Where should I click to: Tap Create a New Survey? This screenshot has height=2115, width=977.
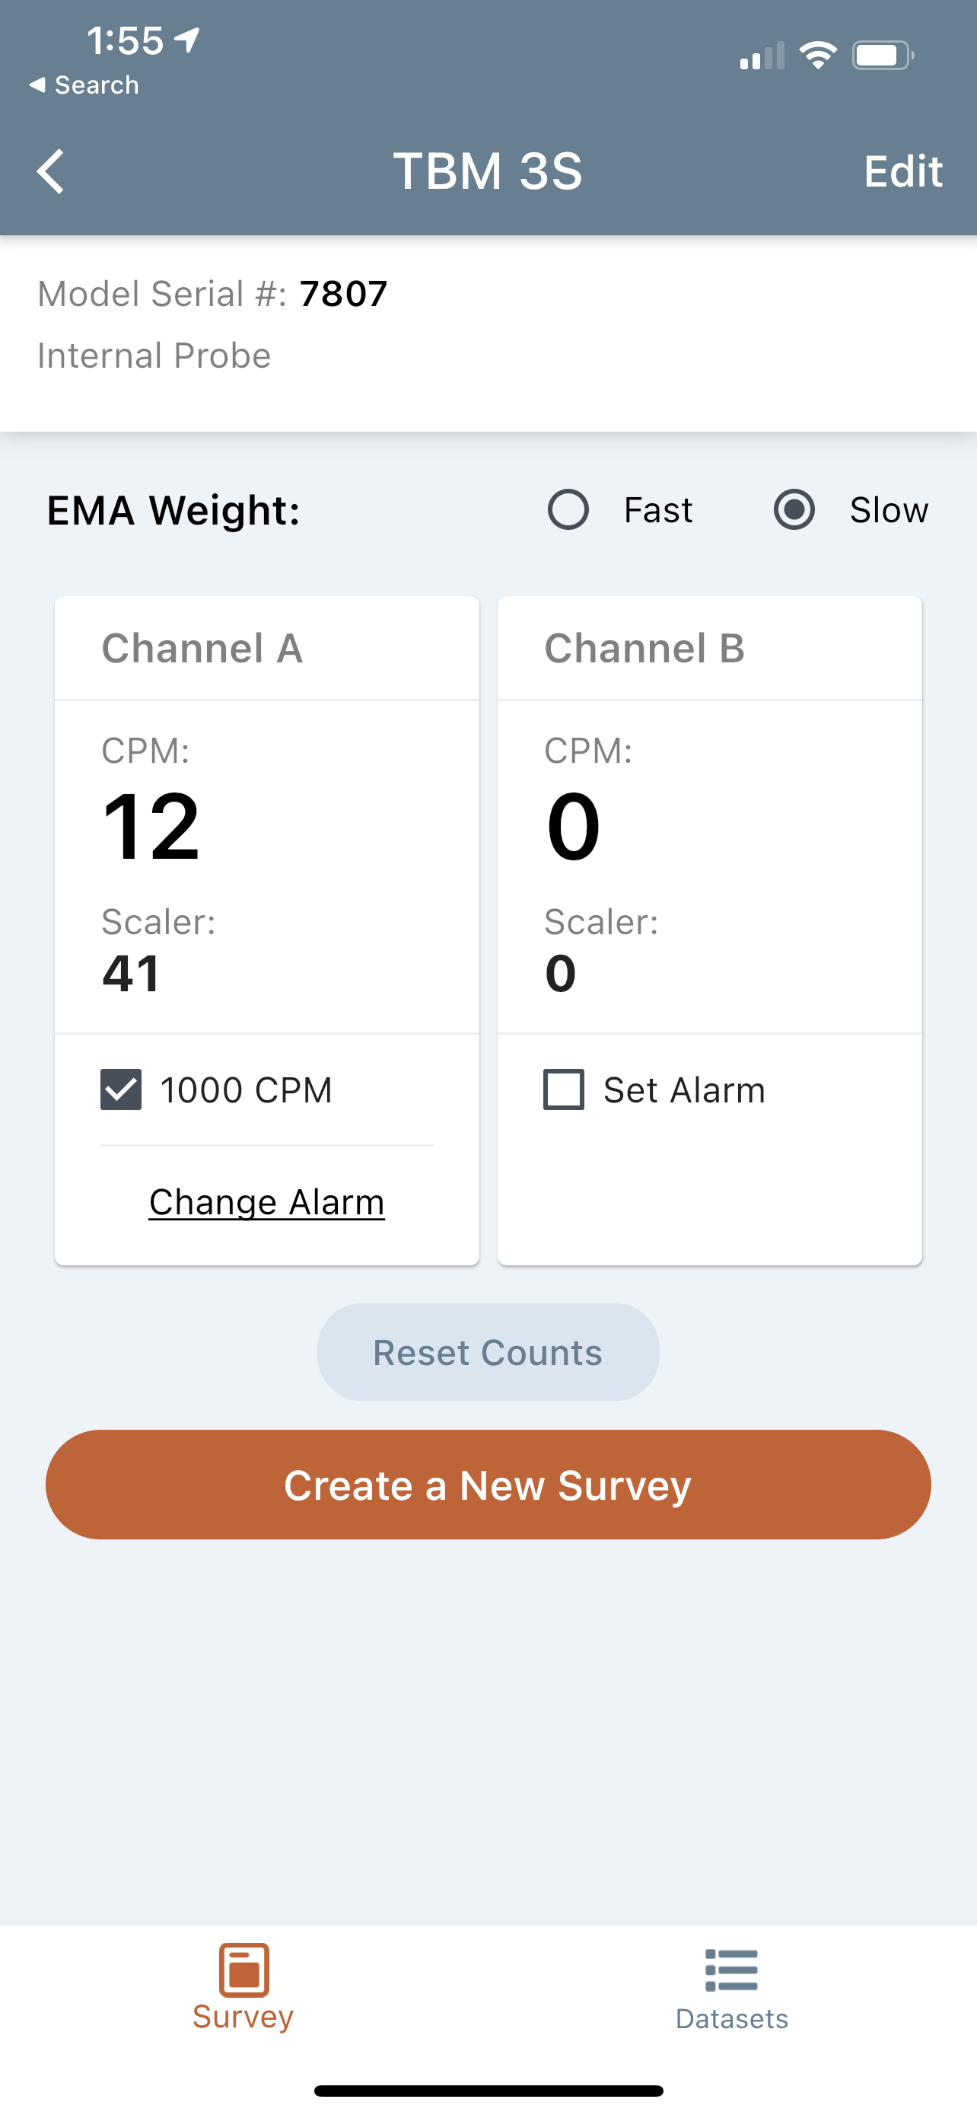[x=488, y=1485]
